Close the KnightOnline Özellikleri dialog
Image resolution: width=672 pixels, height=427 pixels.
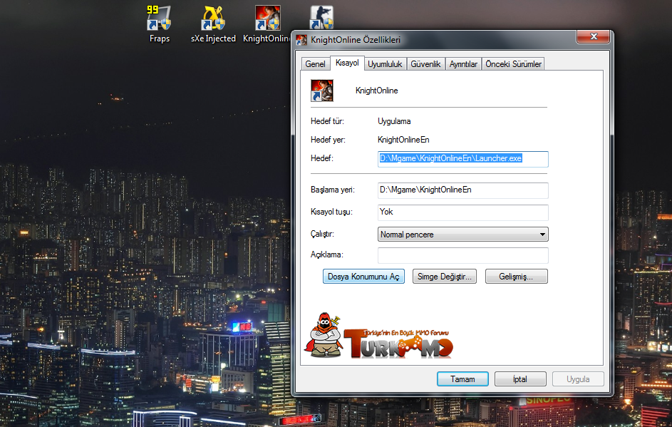coord(593,36)
